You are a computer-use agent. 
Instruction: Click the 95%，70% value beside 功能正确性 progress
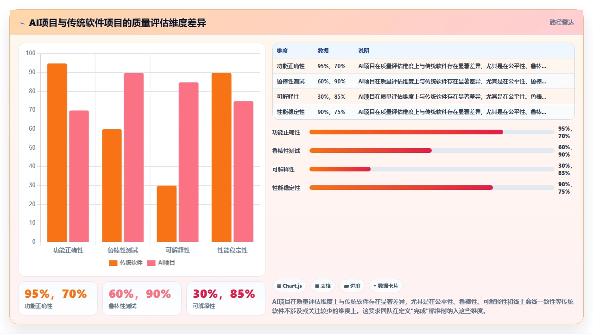[565, 132]
